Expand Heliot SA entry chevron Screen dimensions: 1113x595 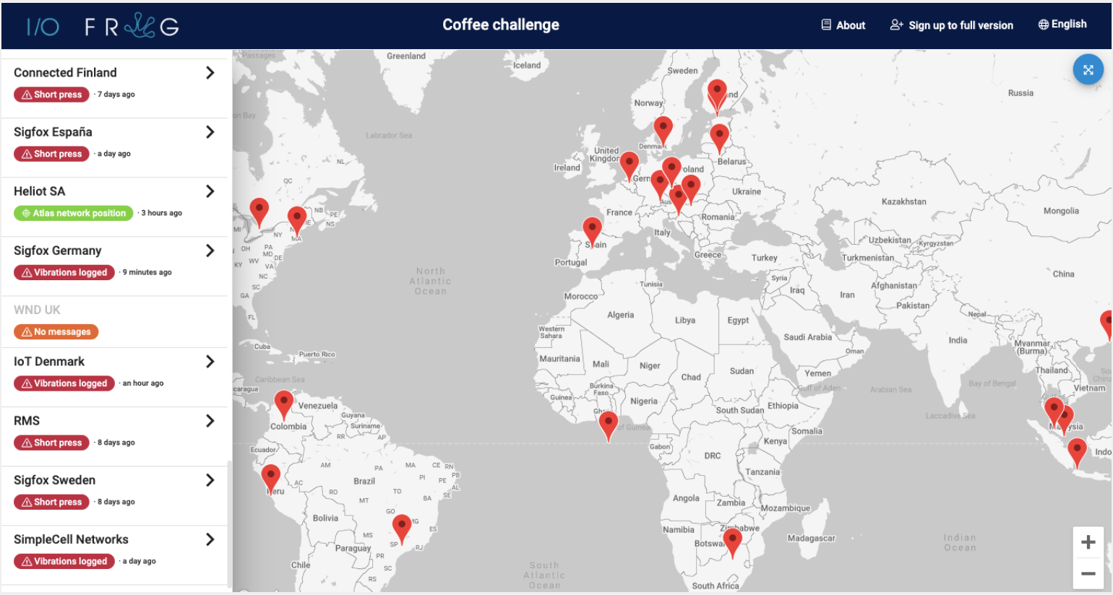(210, 191)
